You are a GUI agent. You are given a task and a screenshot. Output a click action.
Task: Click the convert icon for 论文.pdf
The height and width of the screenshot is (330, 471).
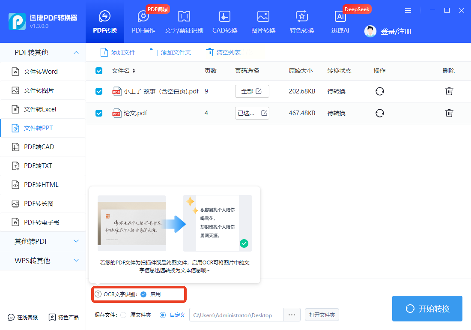[x=380, y=113]
